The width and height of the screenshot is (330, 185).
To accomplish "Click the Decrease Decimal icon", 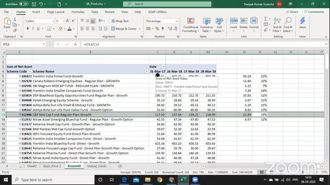I will pyautogui.click(x=175, y=29).
